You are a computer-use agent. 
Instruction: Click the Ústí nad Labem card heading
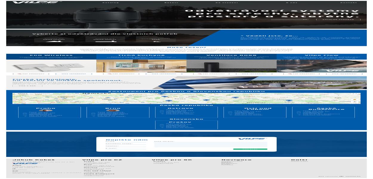[258, 109]
